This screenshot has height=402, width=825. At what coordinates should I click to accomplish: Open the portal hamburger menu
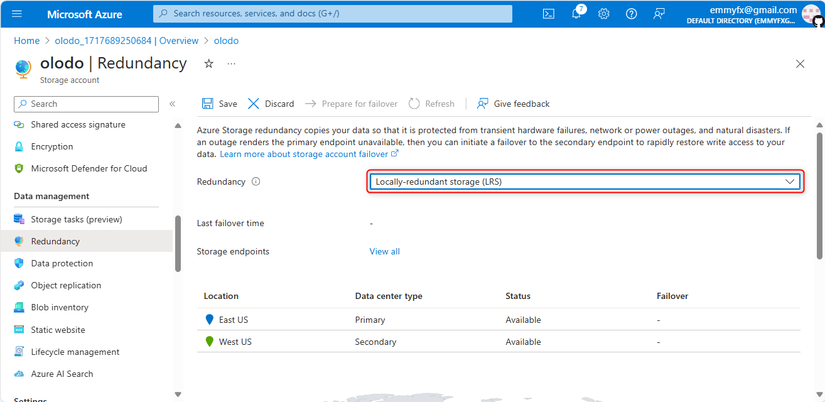click(x=17, y=14)
